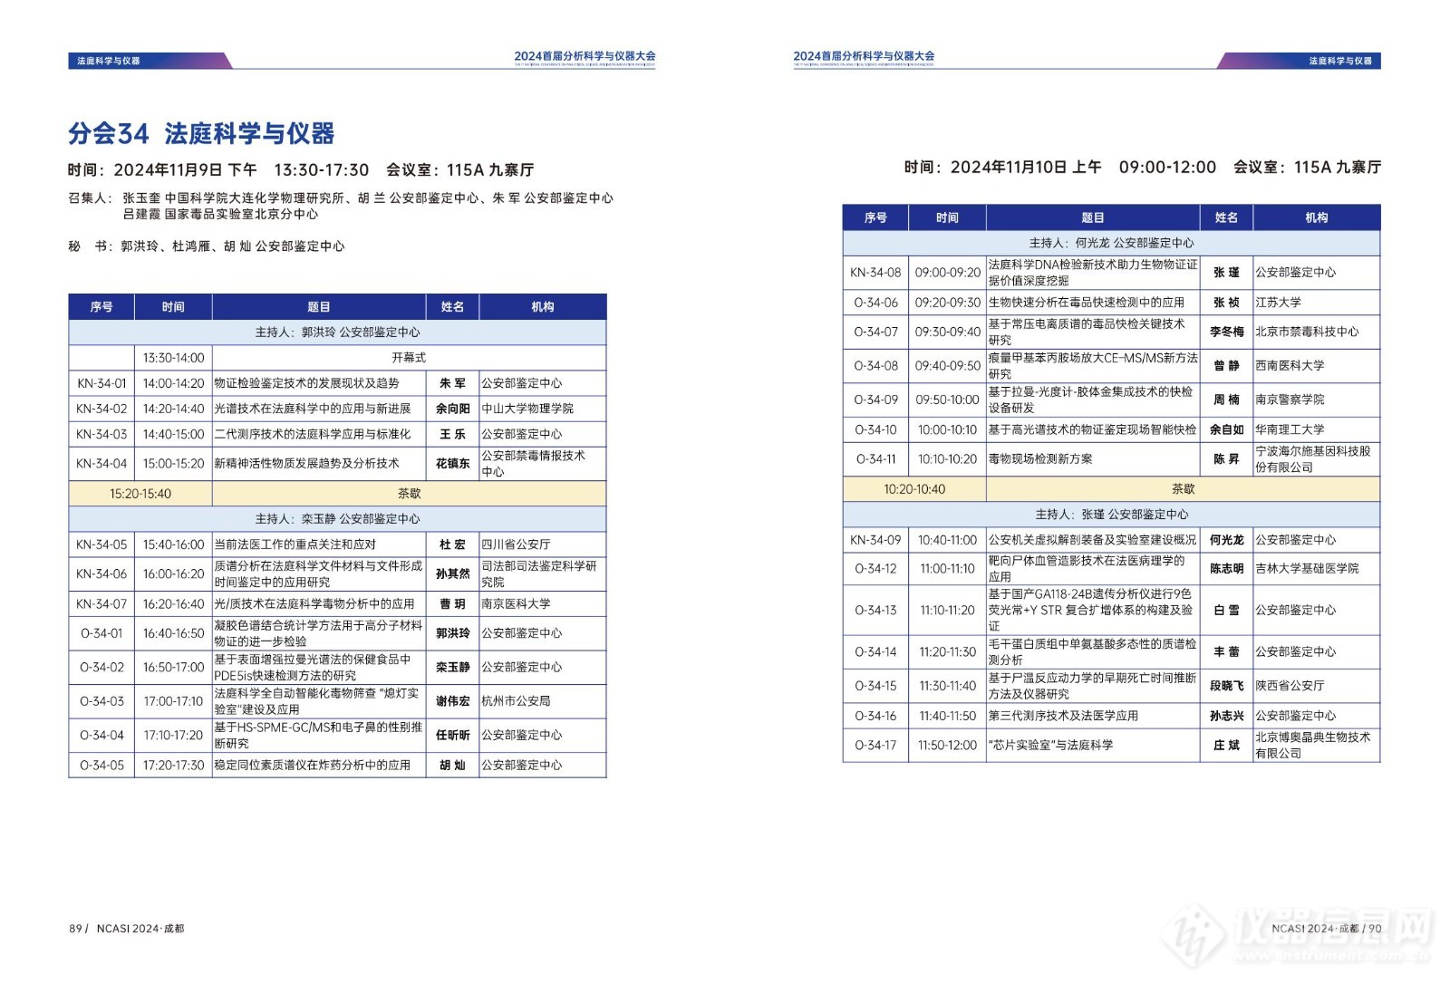
Task: Select the cell 'KN-34-07'
Action: [x=101, y=603]
